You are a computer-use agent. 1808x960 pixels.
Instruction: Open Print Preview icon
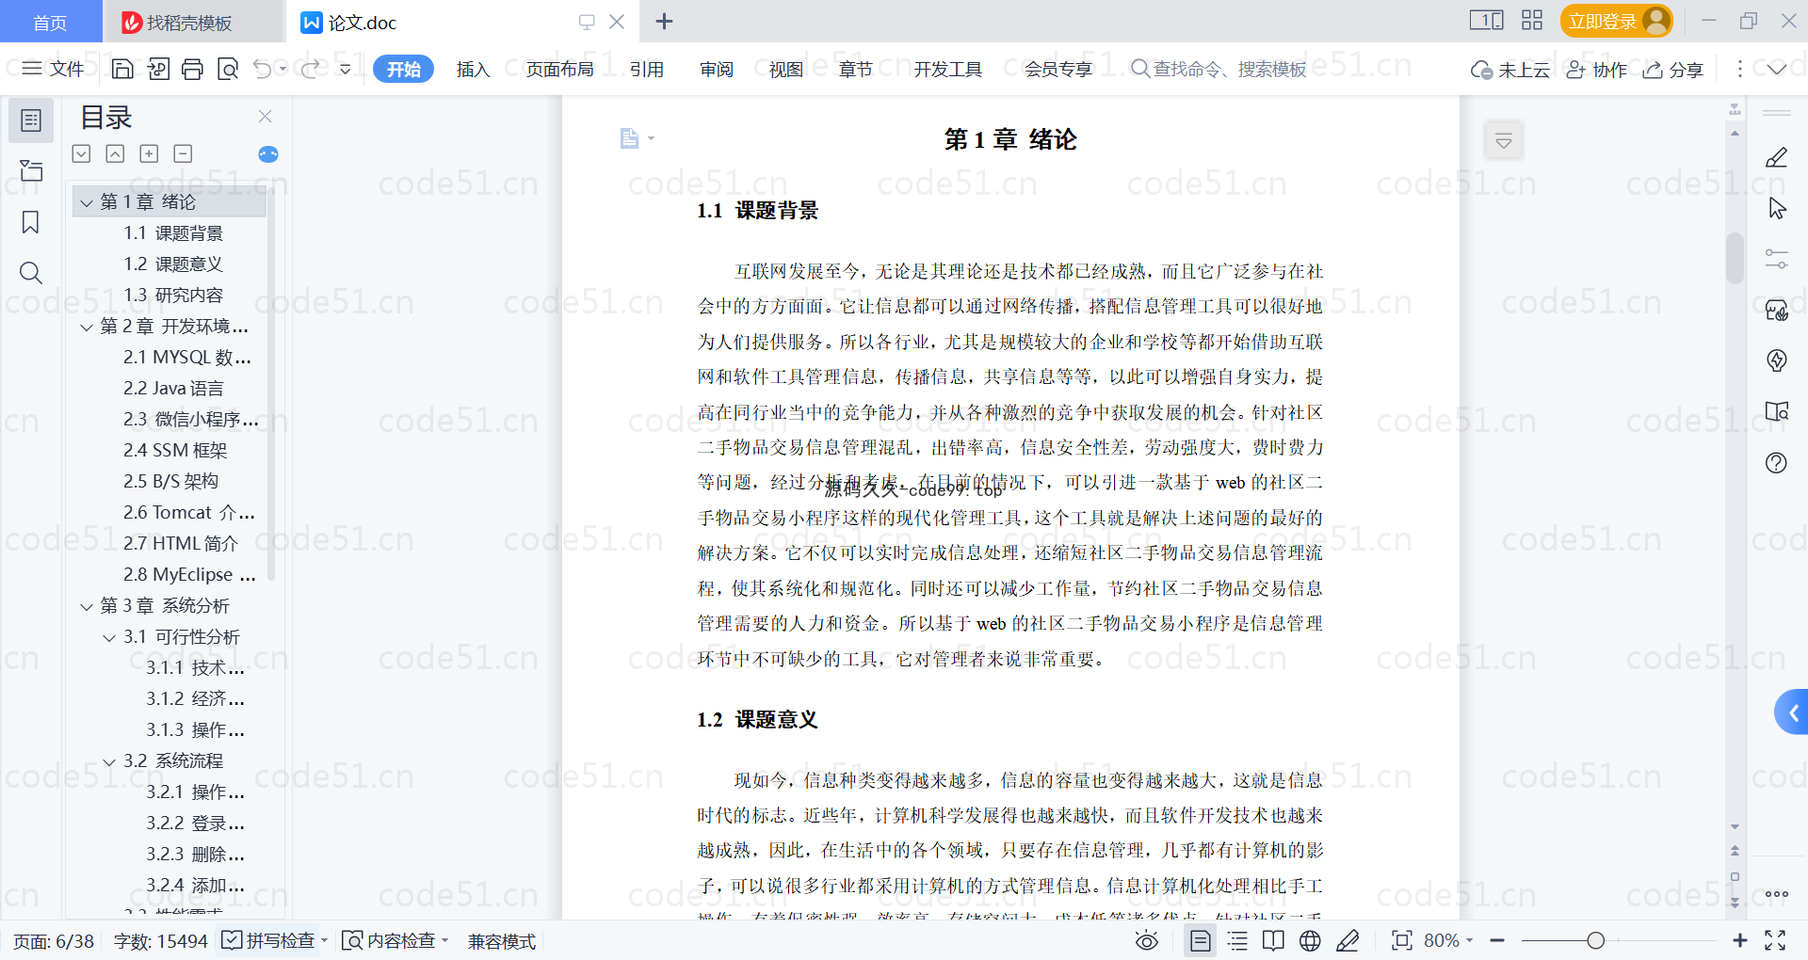(228, 69)
